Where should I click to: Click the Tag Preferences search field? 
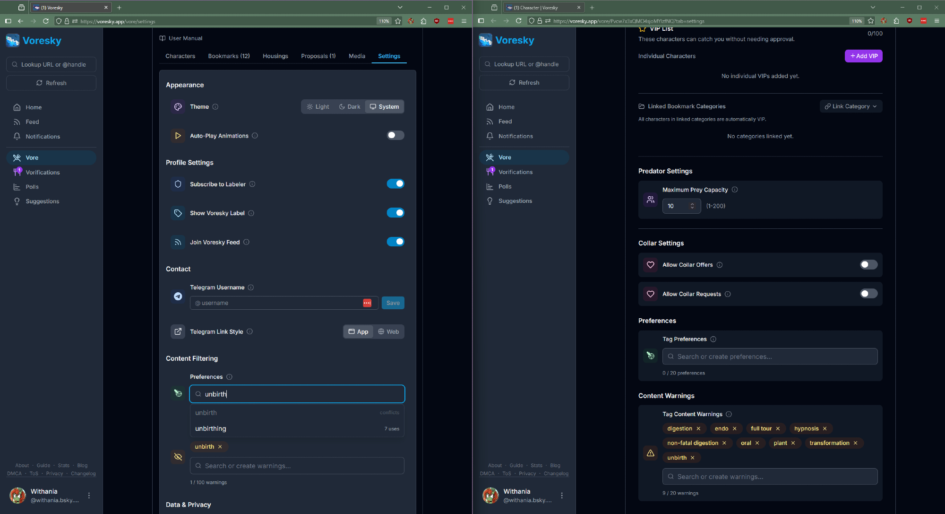(770, 357)
